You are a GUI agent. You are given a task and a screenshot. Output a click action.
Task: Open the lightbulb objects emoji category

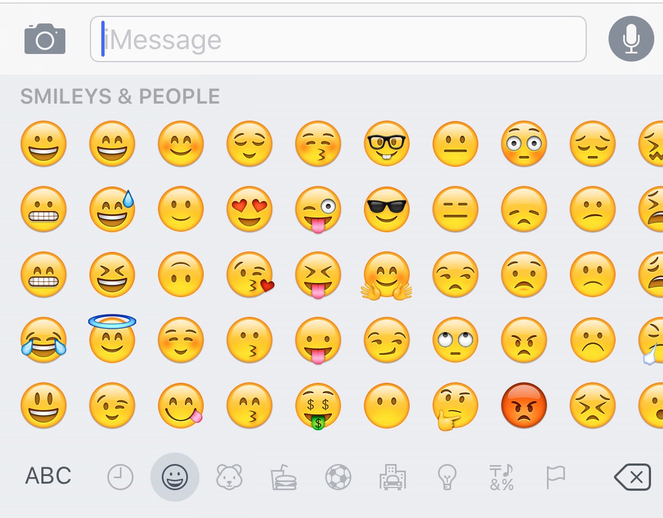point(447,478)
